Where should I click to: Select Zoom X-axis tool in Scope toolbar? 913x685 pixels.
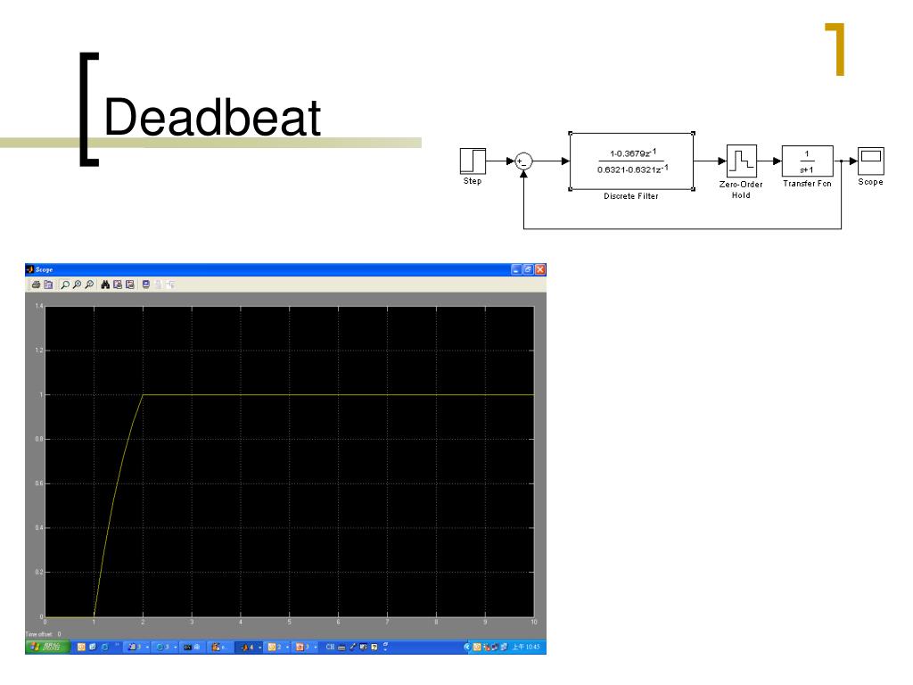click(x=77, y=285)
